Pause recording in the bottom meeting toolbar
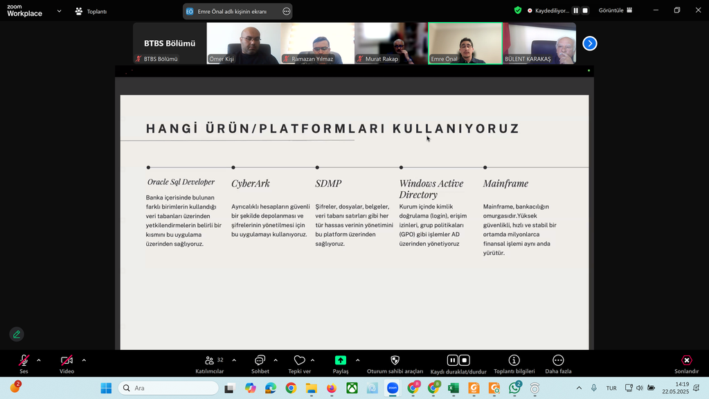709x399 pixels. click(x=452, y=360)
